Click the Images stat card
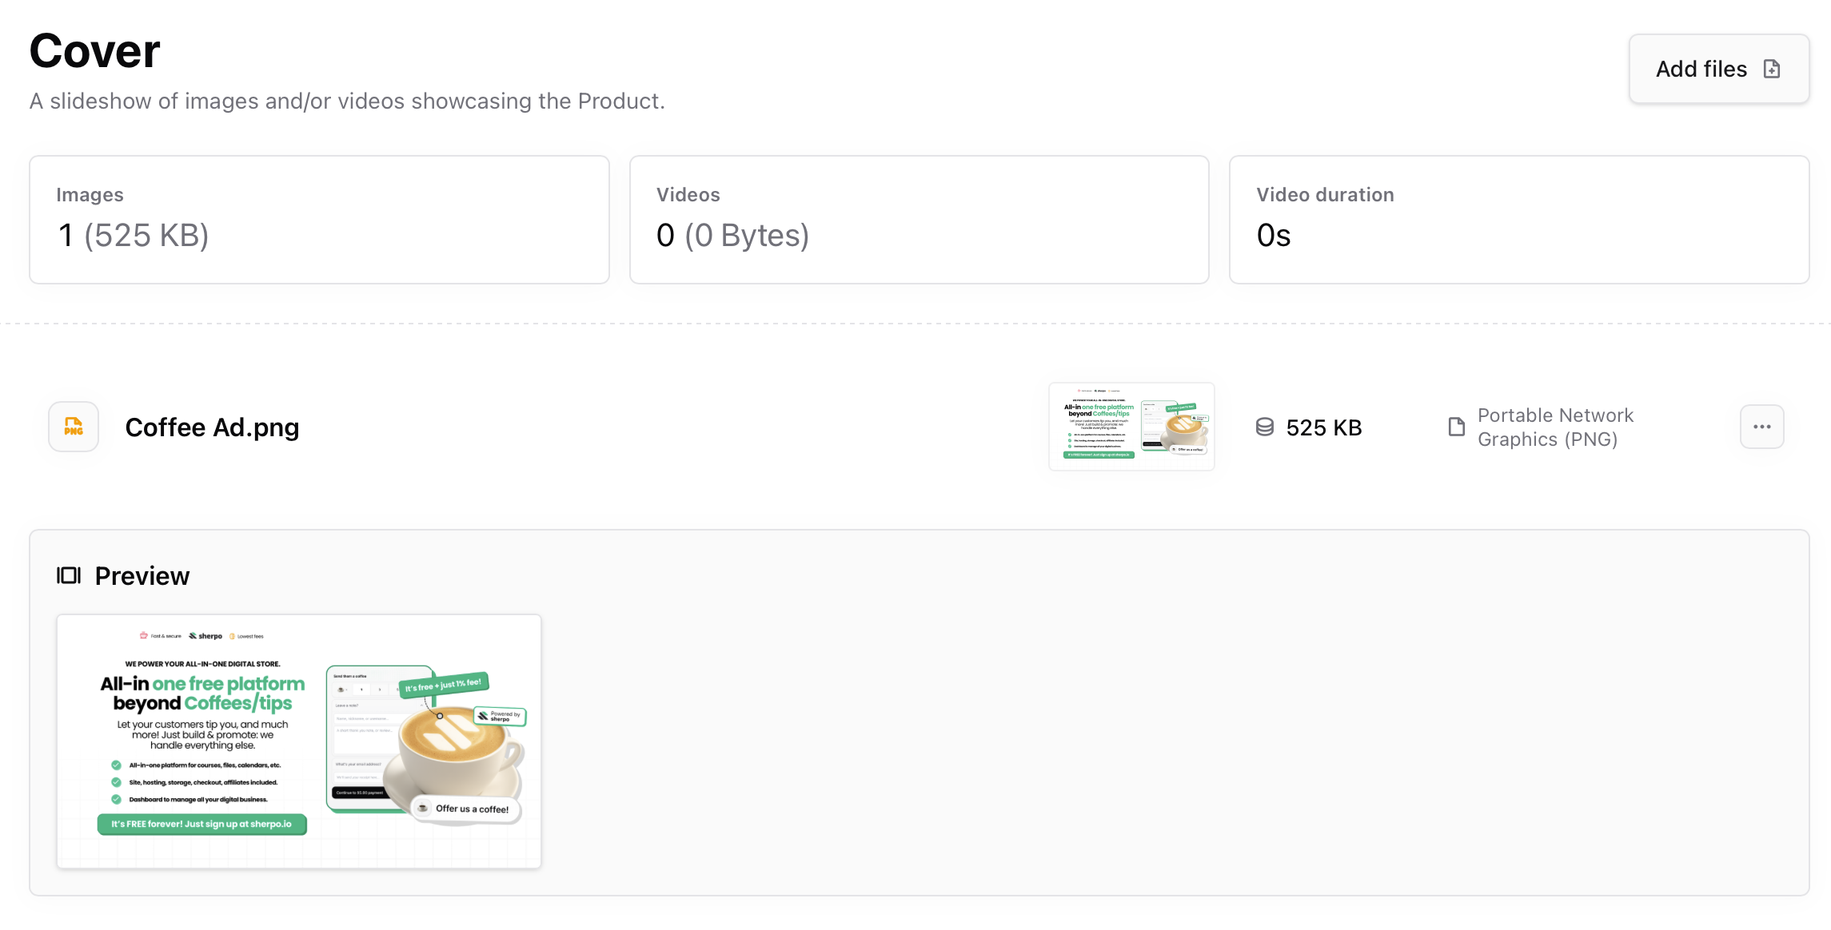 [319, 220]
